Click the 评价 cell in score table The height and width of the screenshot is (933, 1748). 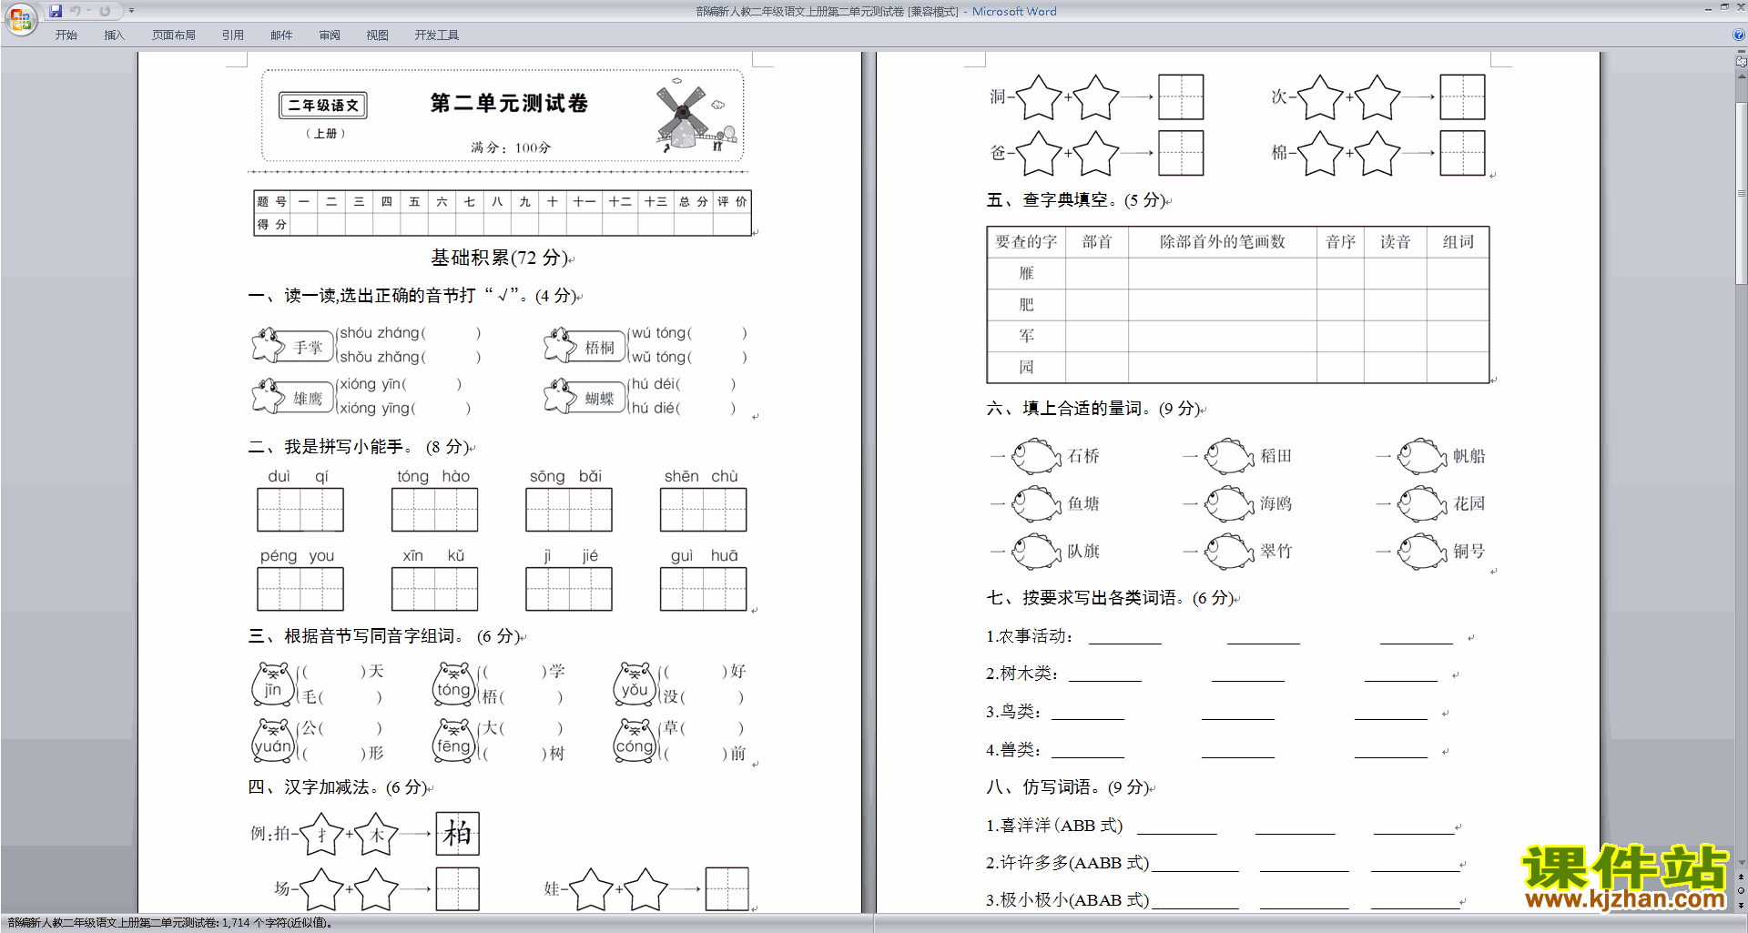tap(732, 201)
